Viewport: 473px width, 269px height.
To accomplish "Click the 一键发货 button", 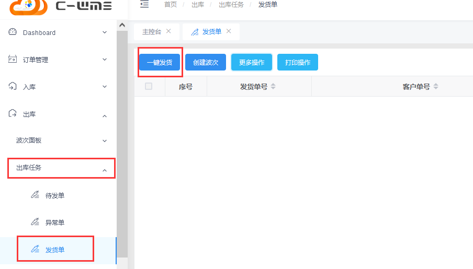I will [x=160, y=62].
